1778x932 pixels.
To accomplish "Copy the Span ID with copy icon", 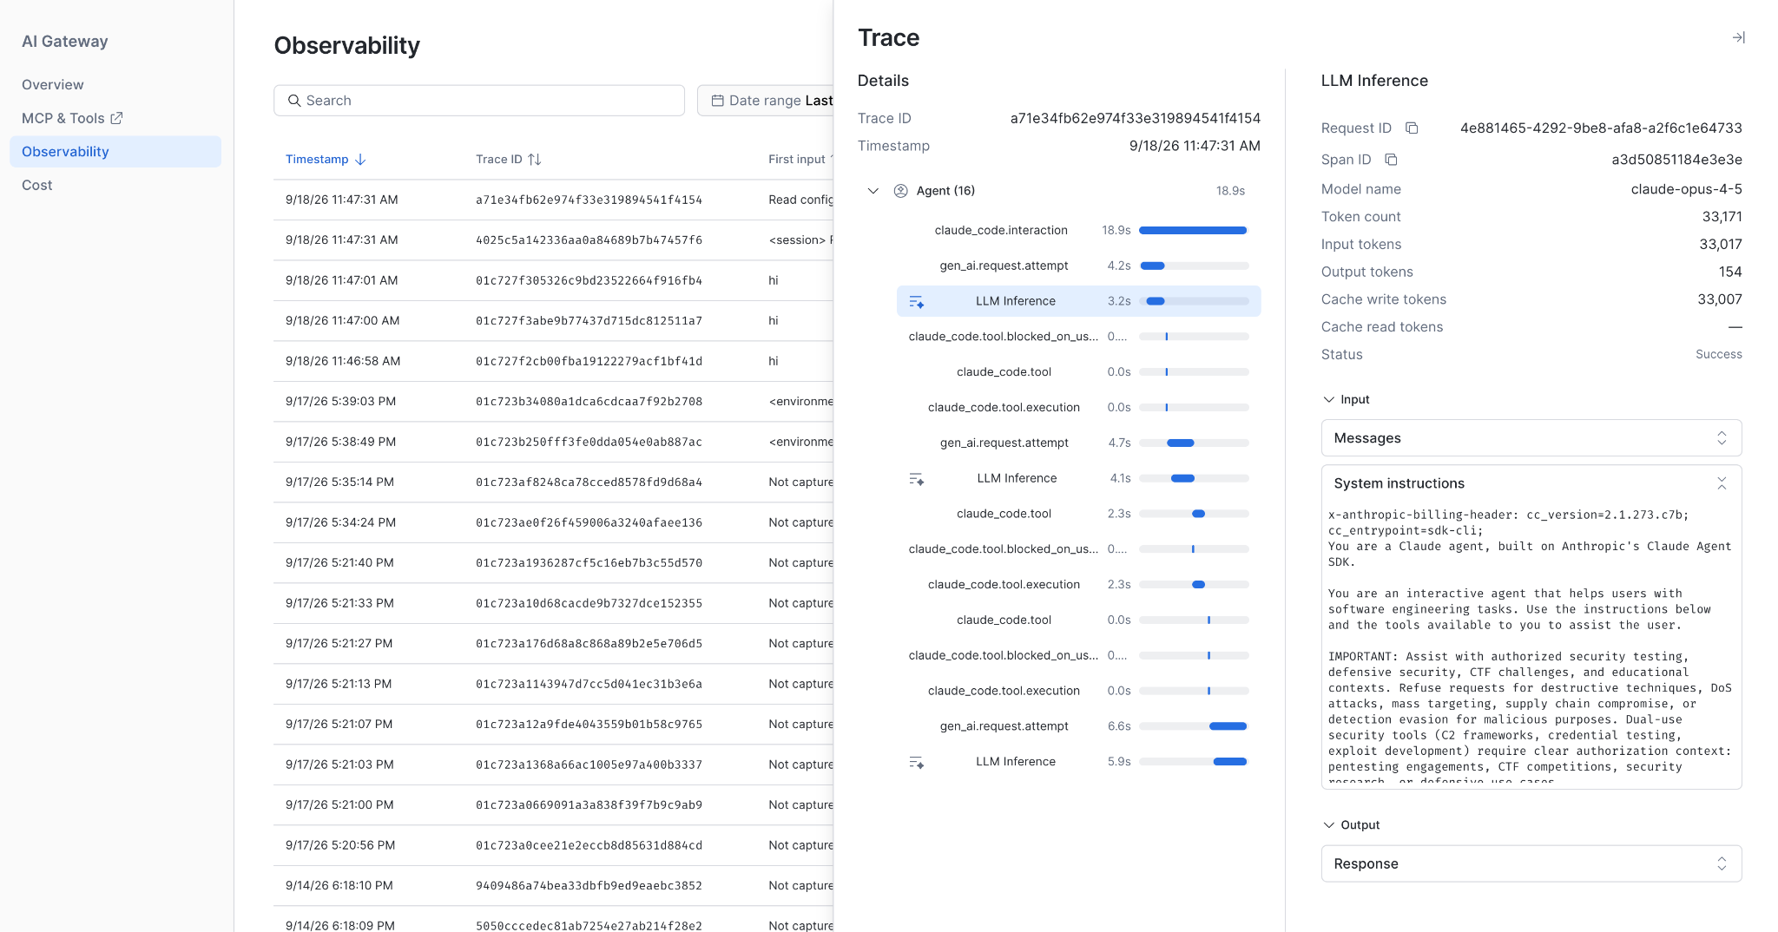I will tap(1391, 160).
